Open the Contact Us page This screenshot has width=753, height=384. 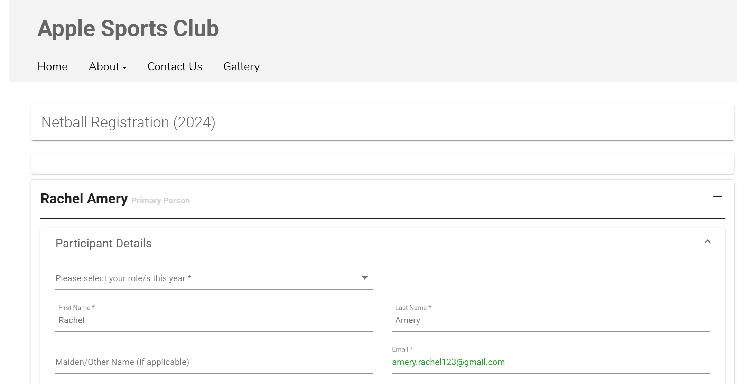pyautogui.click(x=175, y=66)
